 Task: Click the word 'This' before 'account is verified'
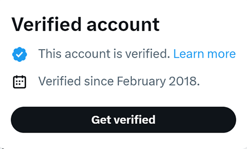tap(50, 54)
